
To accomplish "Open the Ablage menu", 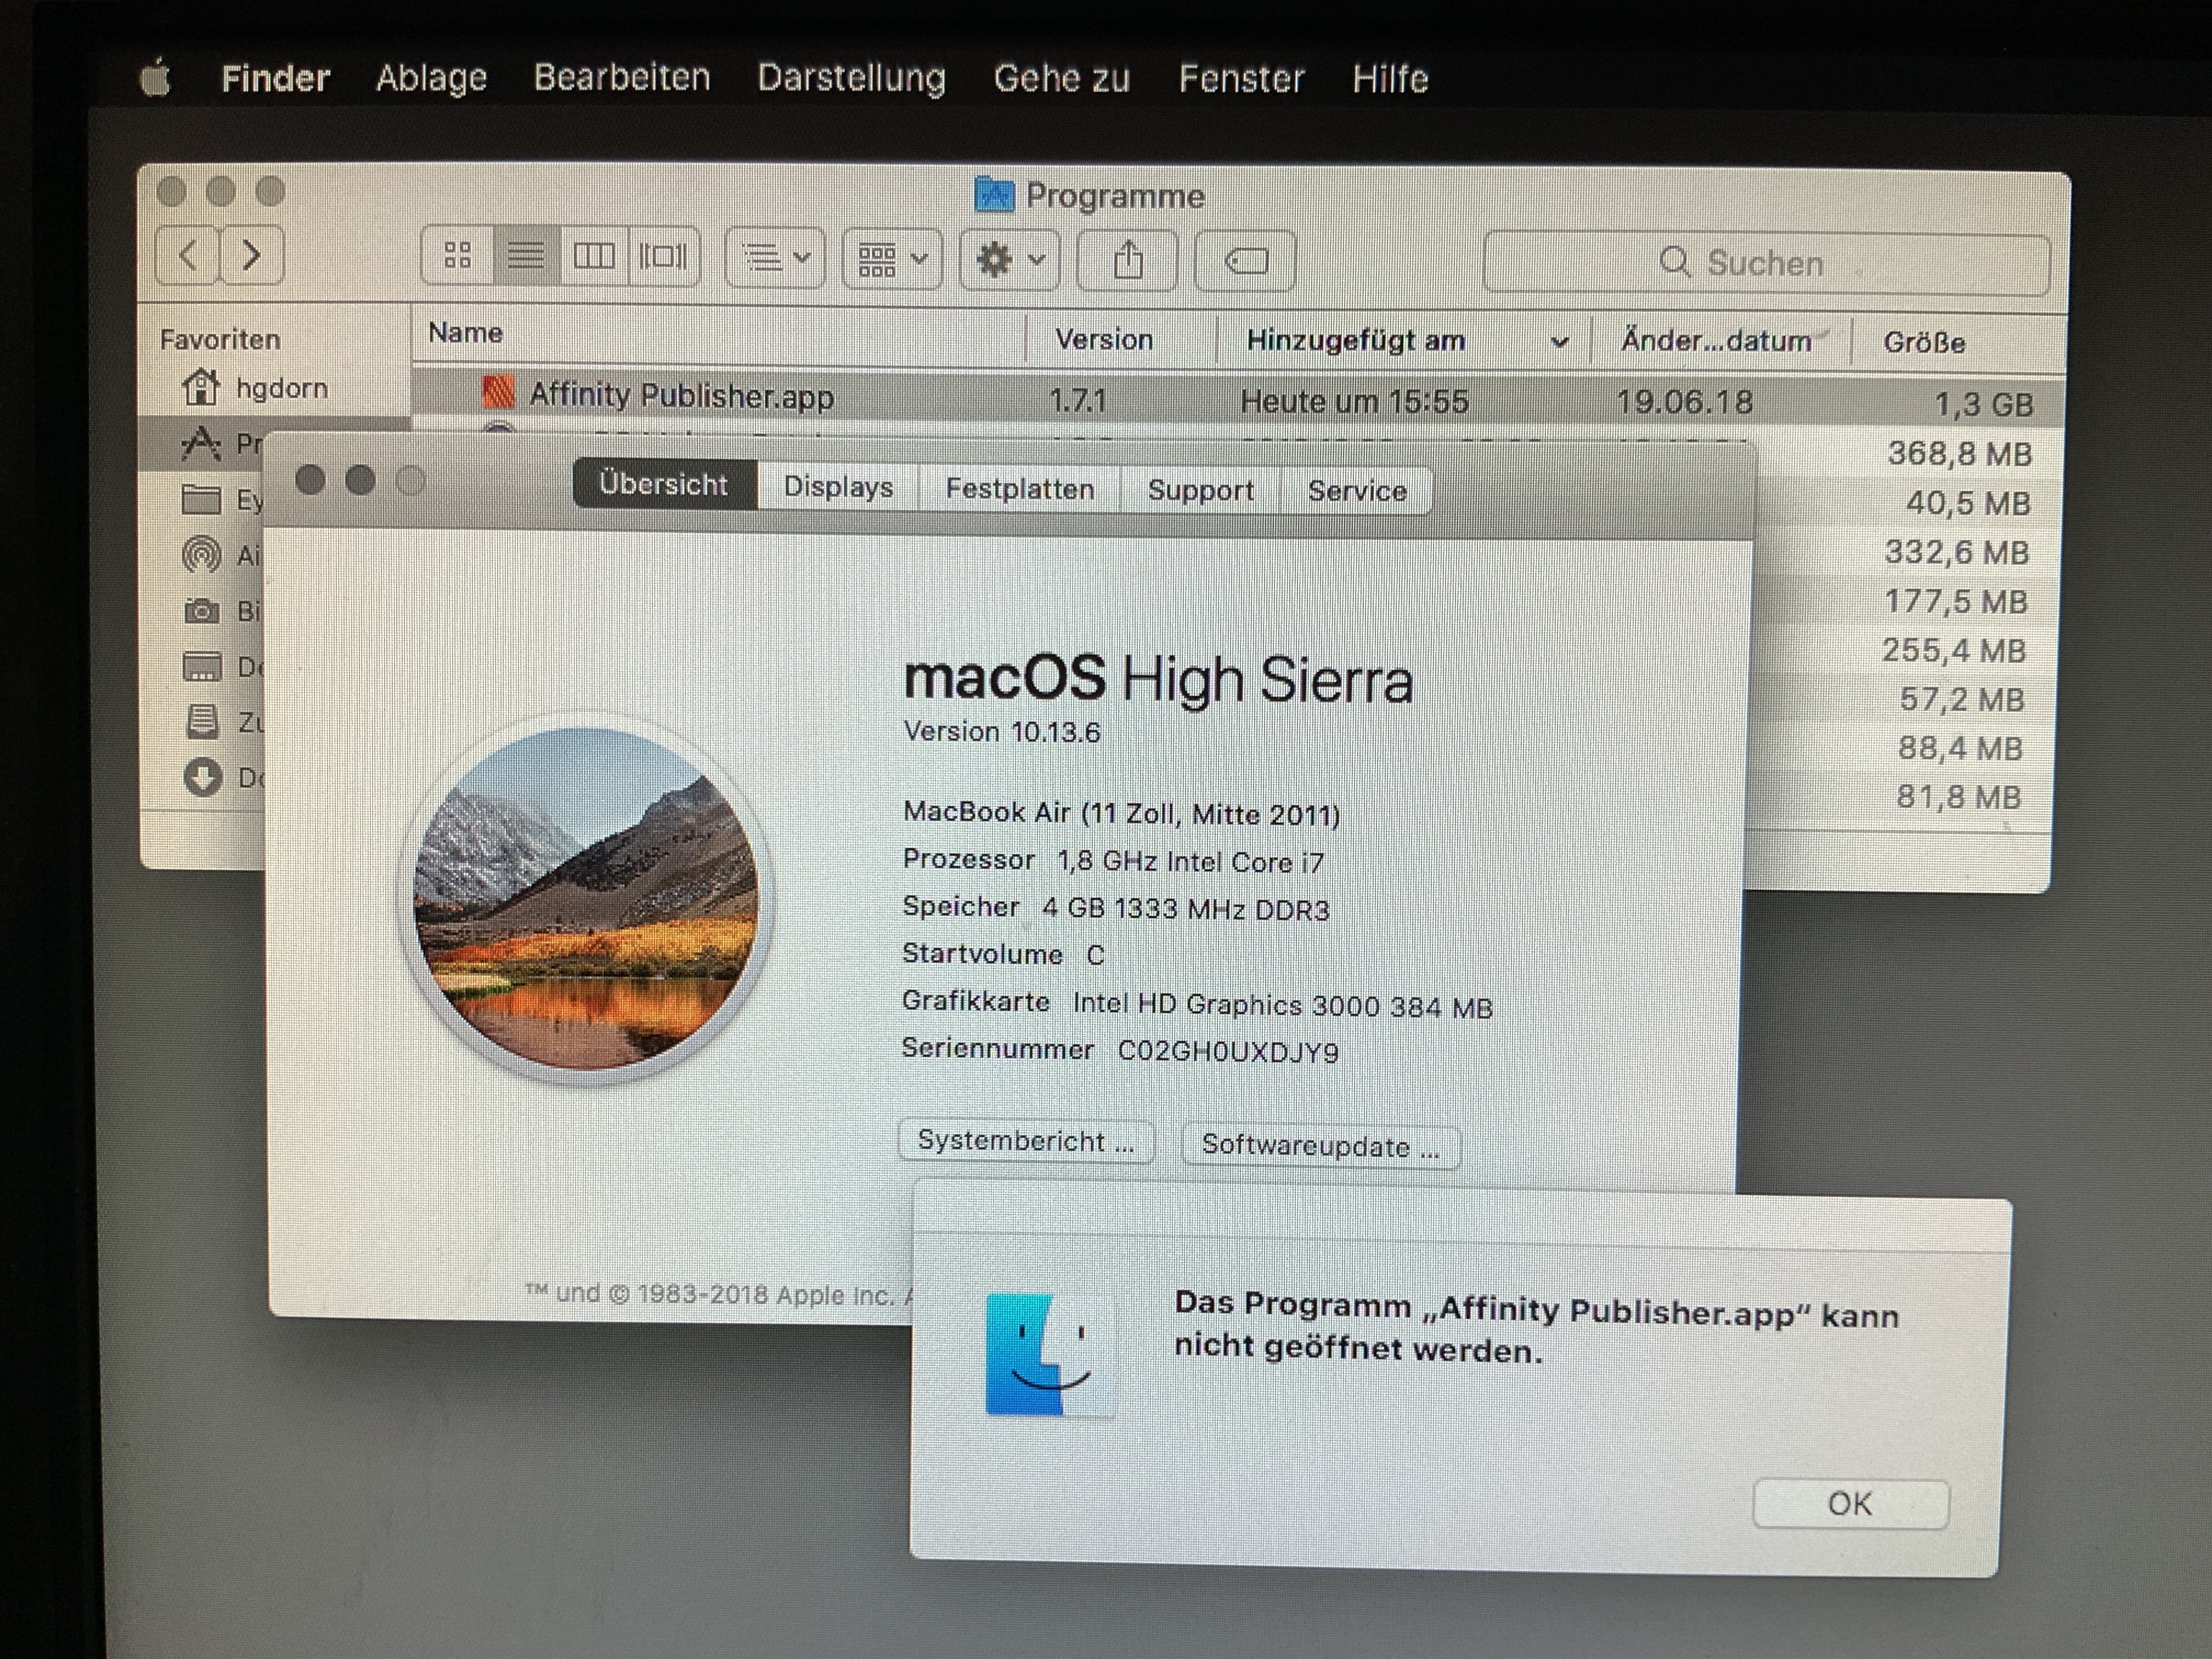I will point(431,78).
